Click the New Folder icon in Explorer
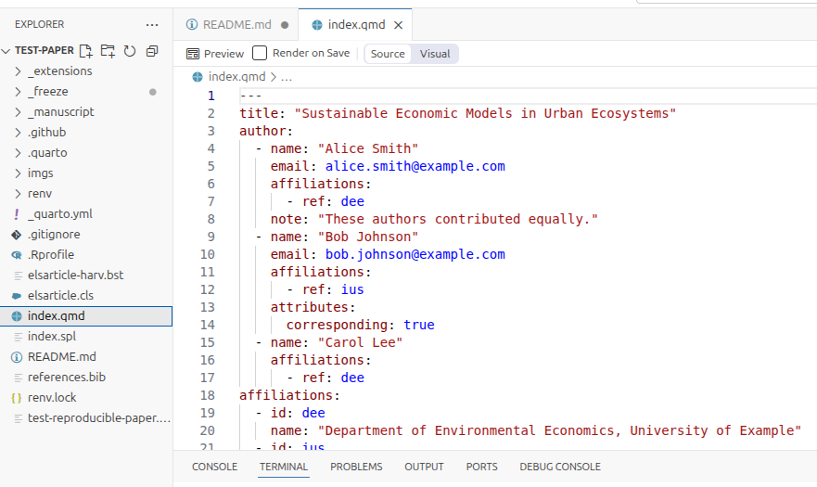 (x=108, y=51)
